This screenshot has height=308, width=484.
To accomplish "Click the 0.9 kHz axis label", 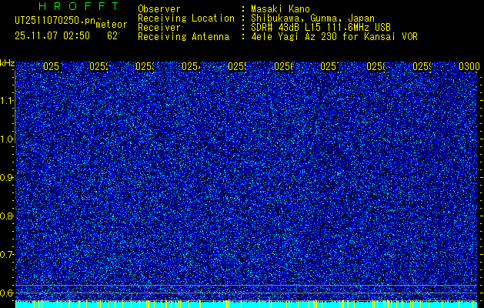I will click(7, 178).
